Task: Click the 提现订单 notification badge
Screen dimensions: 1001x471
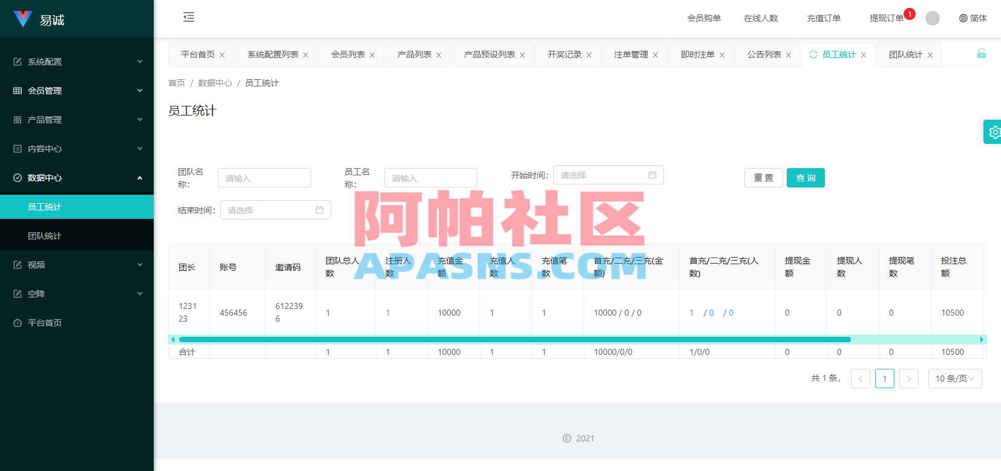Action: coord(910,14)
